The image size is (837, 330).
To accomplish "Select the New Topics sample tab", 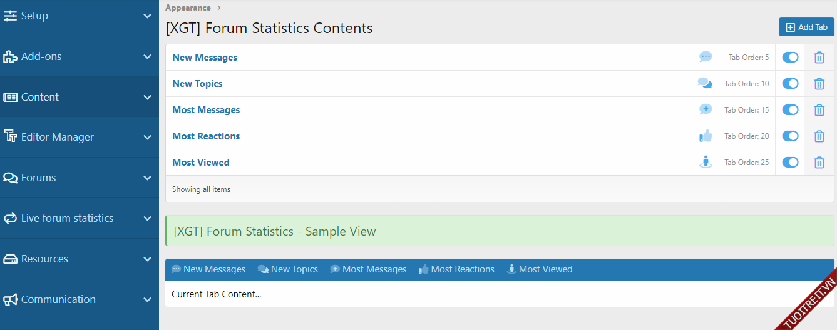I will (288, 269).
